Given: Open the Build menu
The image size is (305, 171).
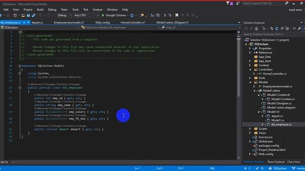Looking at the screenshot, I should point(40,9).
